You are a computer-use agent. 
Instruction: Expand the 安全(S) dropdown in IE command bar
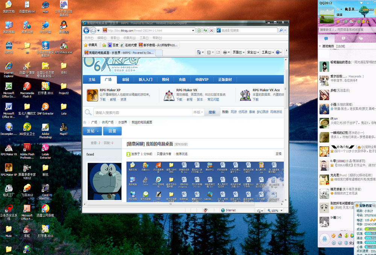(253, 52)
